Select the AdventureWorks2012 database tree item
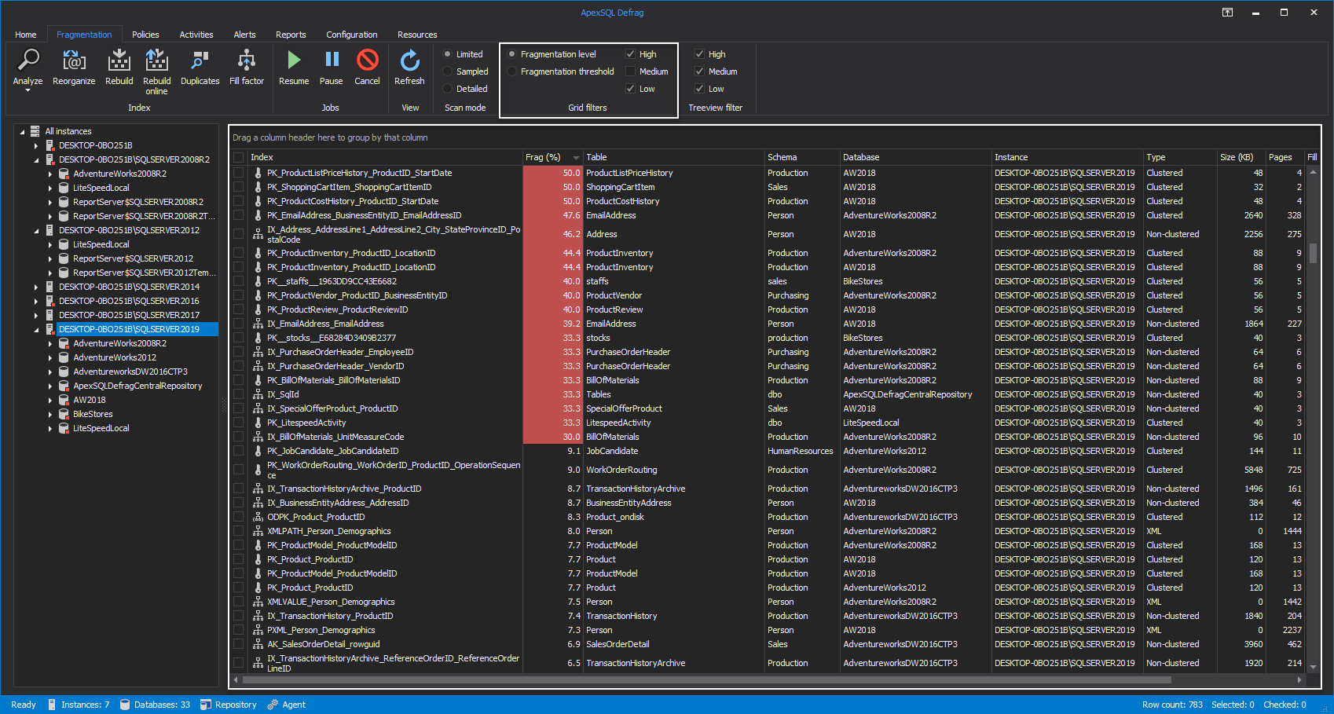1334x714 pixels. tap(115, 357)
